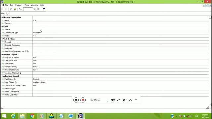The height and width of the screenshot is (119, 212).
Task: Stop the screen recording
Action: [83, 100]
